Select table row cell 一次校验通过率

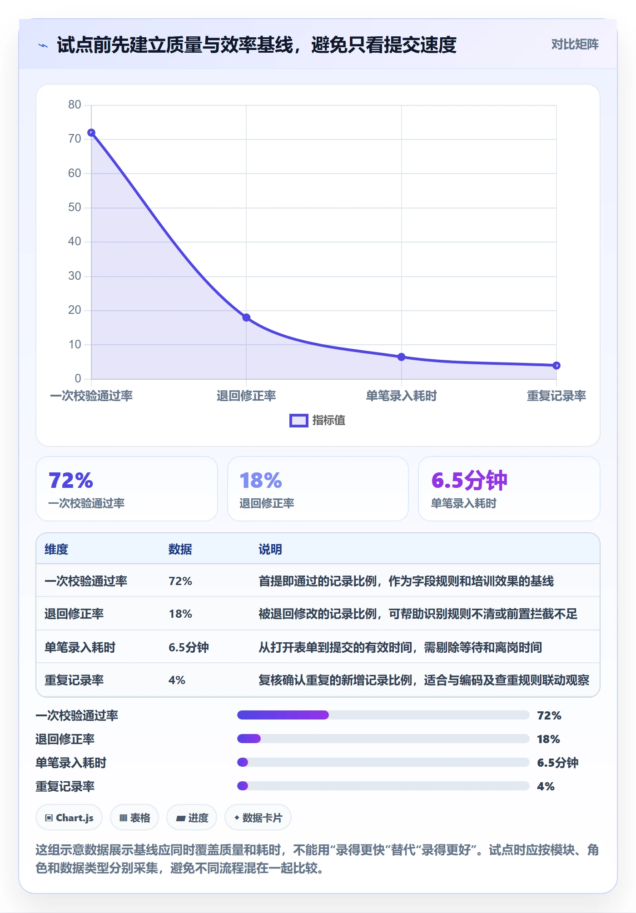coord(86,581)
